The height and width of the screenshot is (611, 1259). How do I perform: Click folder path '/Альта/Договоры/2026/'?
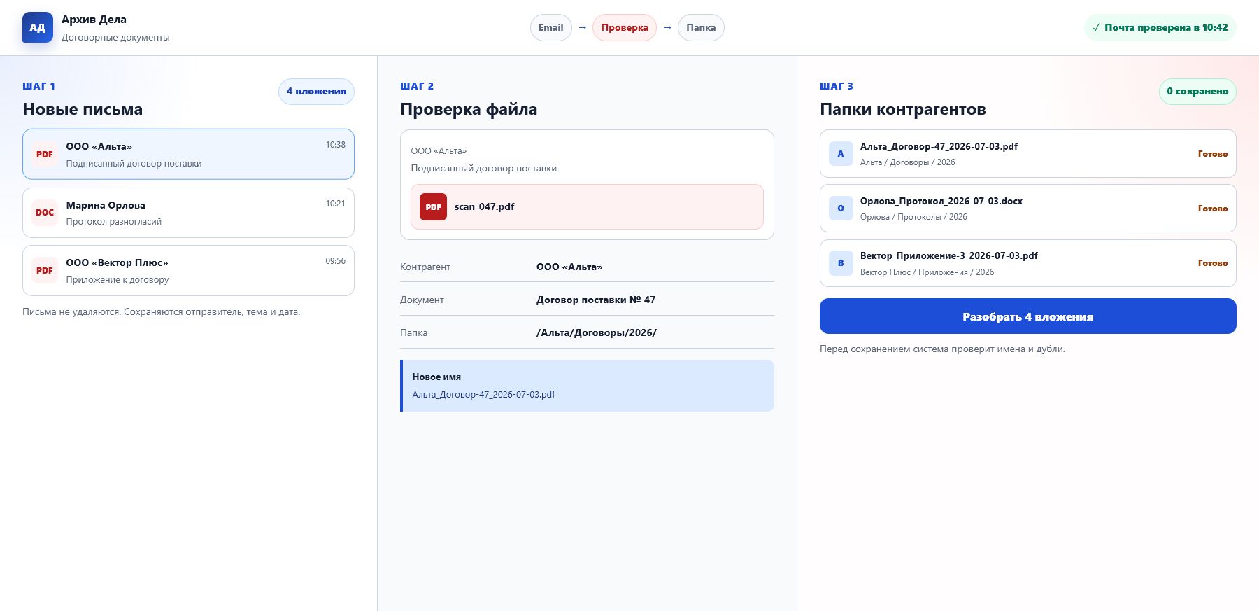click(x=597, y=332)
